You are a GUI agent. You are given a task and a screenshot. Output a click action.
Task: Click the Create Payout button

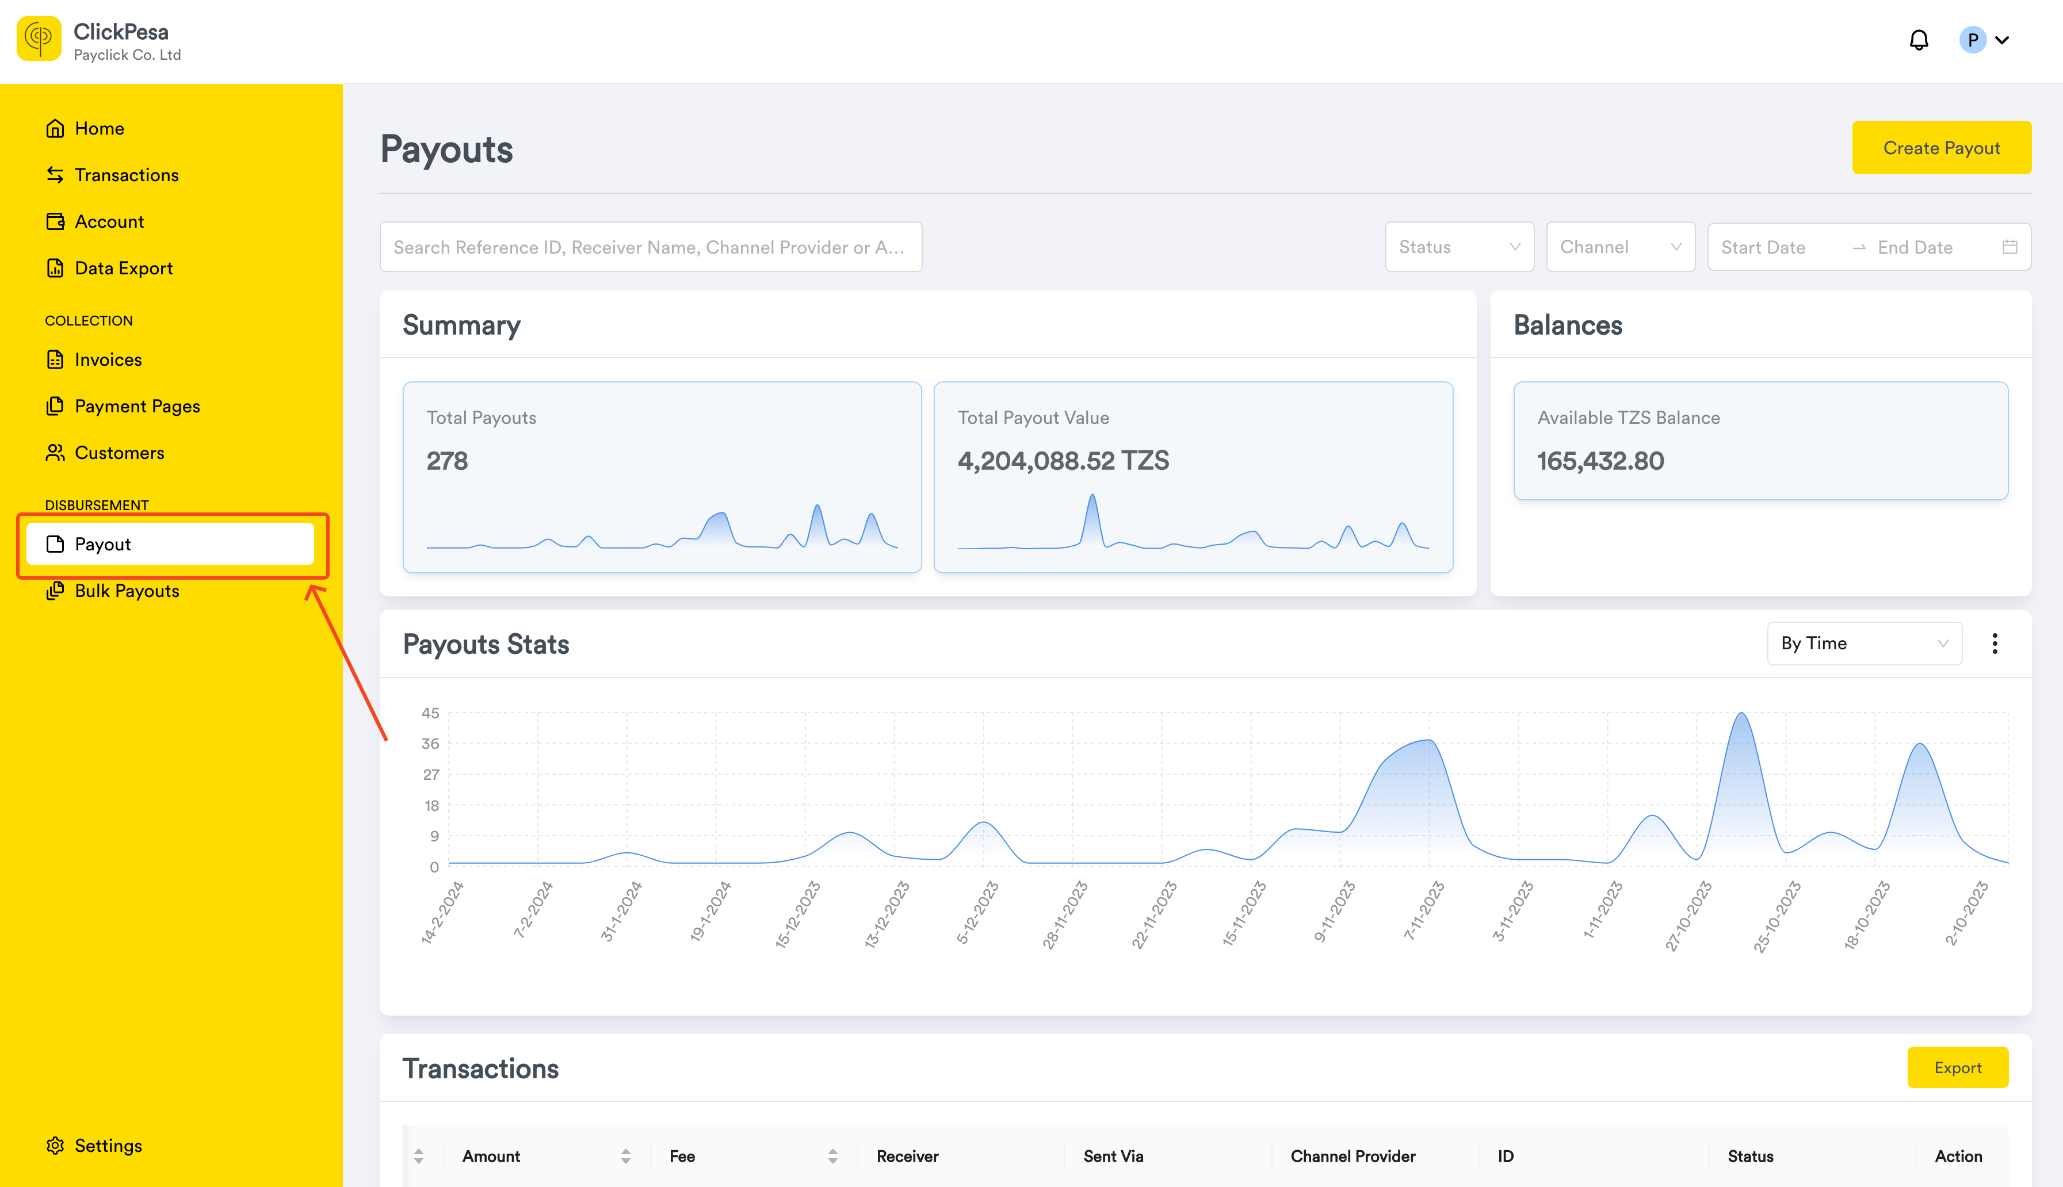[x=1942, y=148]
